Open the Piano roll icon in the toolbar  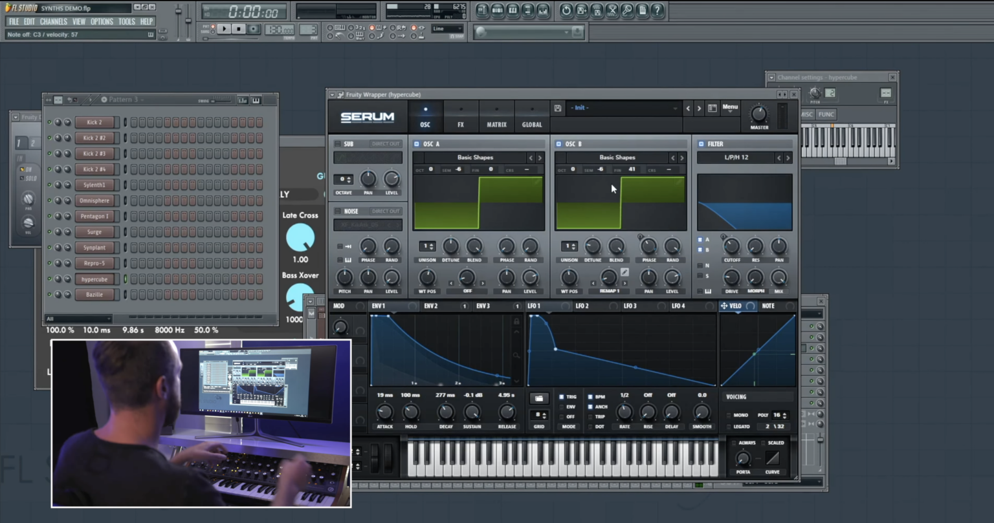pyautogui.click(x=513, y=10)
